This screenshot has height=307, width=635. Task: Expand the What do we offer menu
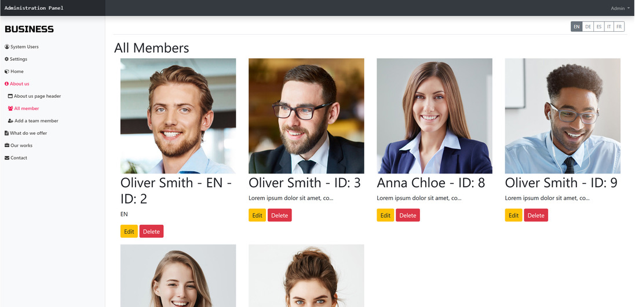click(x=26, y=133)
